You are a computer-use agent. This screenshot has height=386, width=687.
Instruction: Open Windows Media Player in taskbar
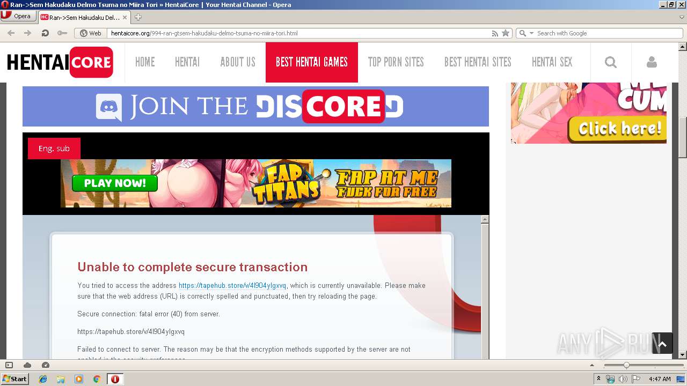click(79, 379)
